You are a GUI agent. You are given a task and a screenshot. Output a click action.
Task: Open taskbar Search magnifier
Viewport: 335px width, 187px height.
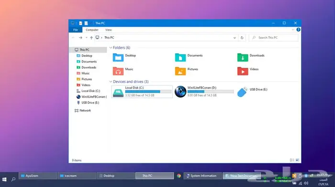coord(13,179)
